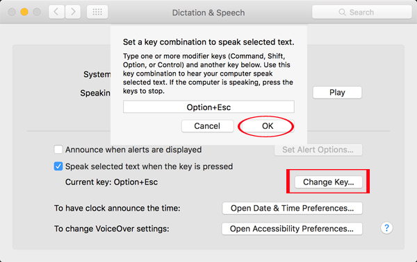Image resolution: width=417 pixels, height=262 pixels.
Task: Go forward with the right chevron arrow
Action: pos(73,12)
